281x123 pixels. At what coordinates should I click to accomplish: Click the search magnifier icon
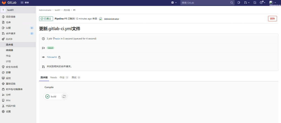point(231,3)
